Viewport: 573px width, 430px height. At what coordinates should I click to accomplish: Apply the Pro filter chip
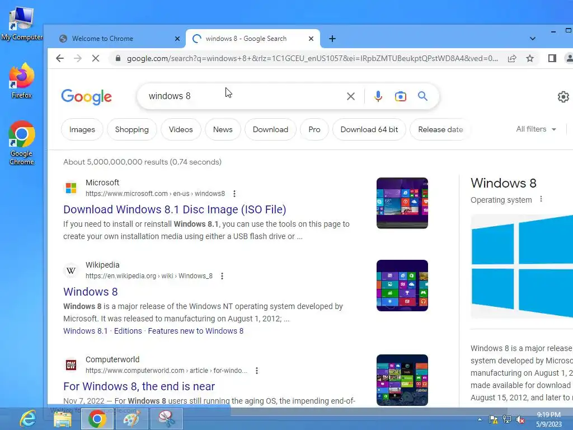click(x=314, y=129)
